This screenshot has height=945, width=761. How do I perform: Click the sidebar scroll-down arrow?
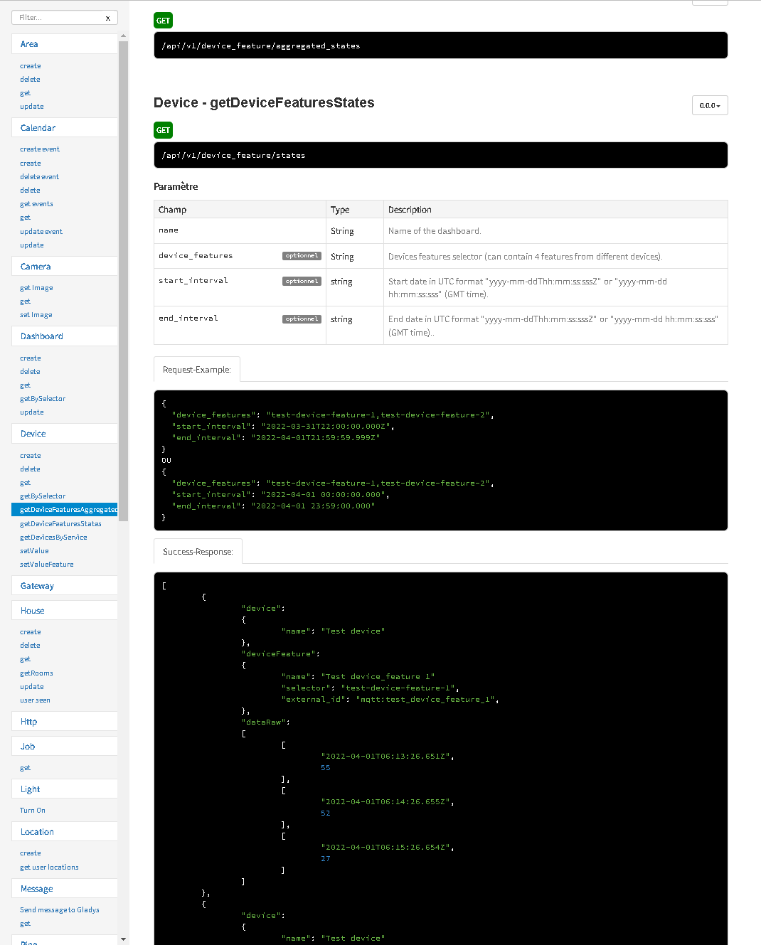click(124, 939)
